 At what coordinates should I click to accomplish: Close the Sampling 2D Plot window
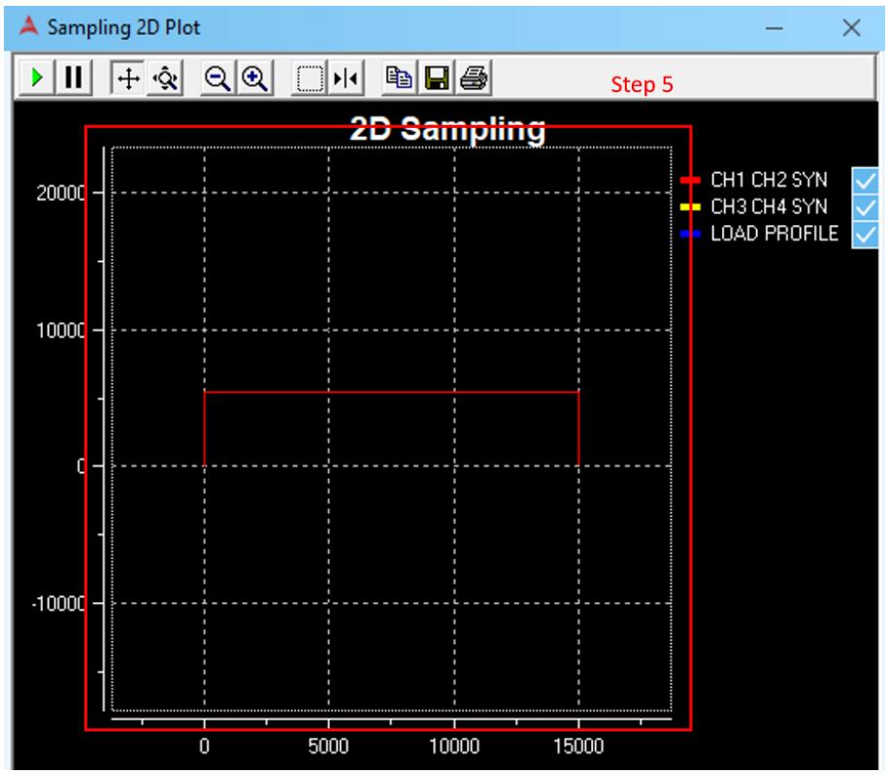851,28
